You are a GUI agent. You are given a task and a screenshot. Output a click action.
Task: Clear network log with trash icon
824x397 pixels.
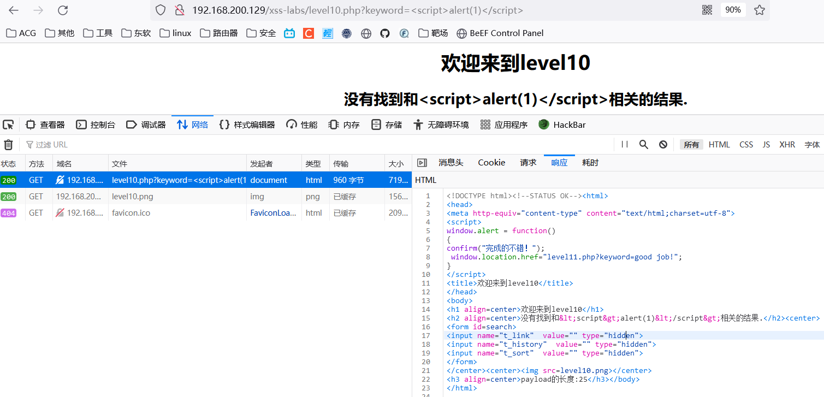8,145
